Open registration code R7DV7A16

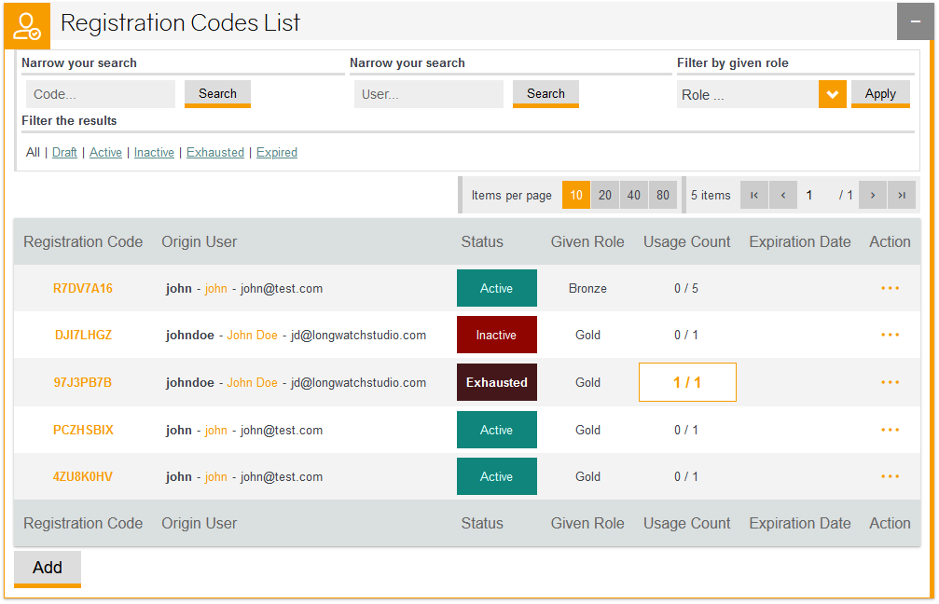(x=83, y=289)
